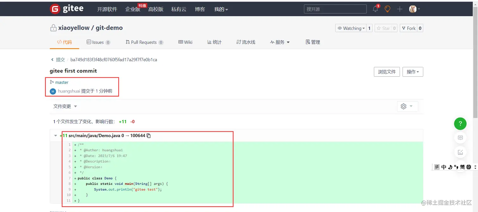The height and width of the screenshot is (212, 478).
Task: Click the +11 added lines count
Action: pos(123,122)
